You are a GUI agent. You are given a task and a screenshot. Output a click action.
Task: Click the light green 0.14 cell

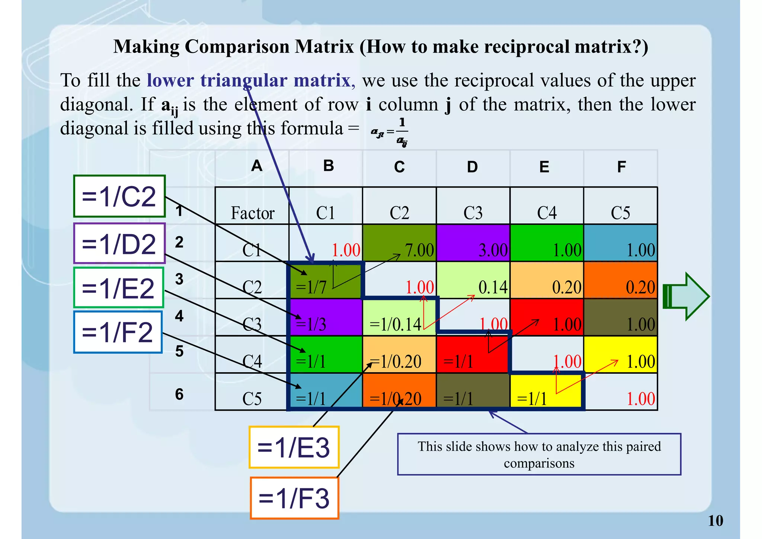point(473,280)
